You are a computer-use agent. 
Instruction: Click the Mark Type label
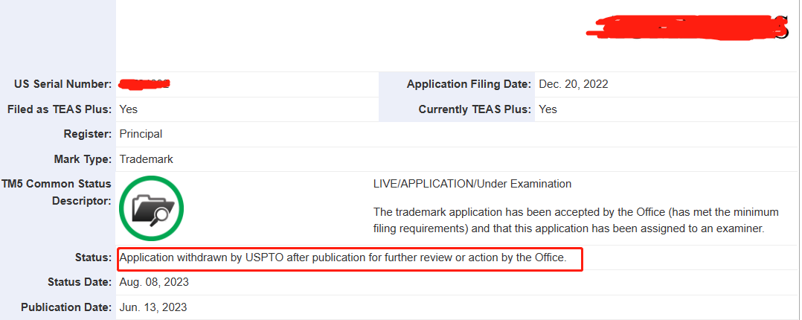[x=83, y=159]
